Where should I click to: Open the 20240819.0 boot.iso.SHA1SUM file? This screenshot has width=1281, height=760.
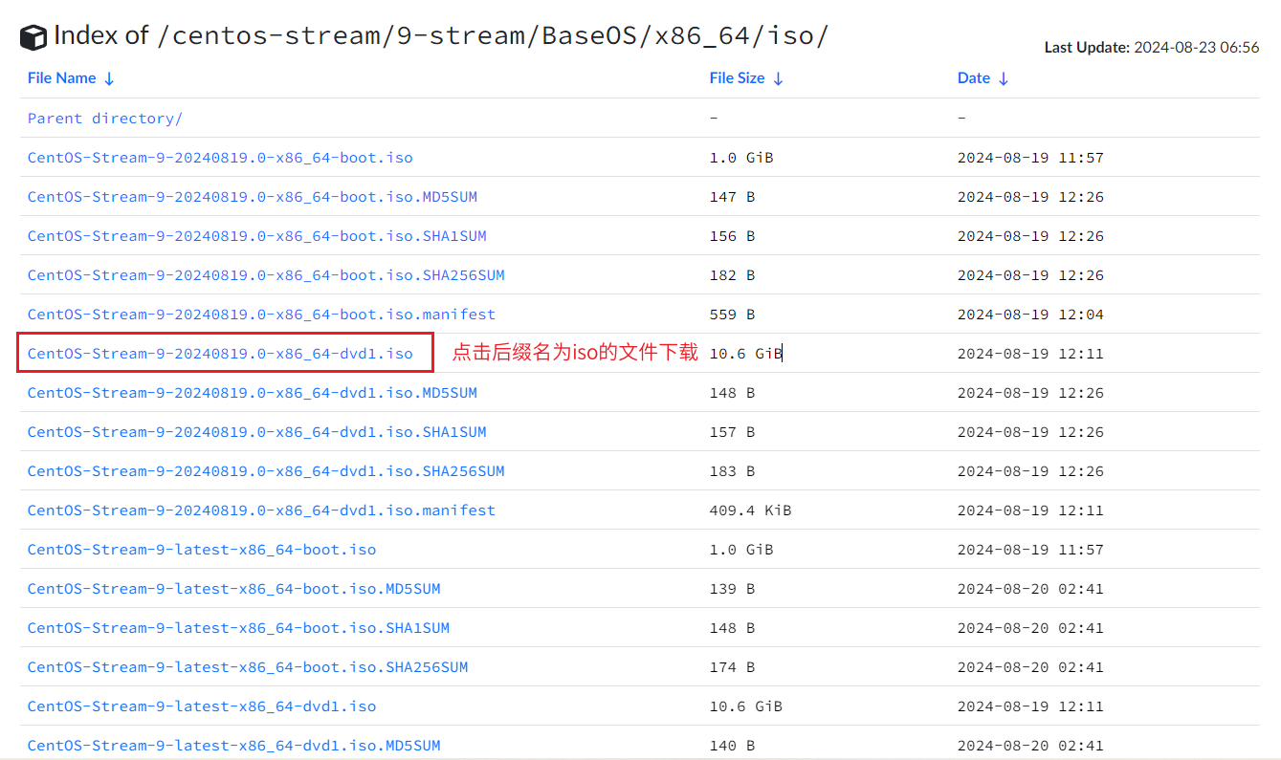click(x=256, y=236)
